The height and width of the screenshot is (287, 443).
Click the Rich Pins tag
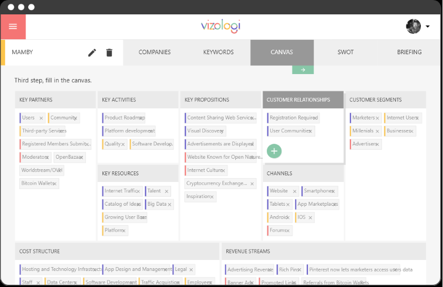289,270
